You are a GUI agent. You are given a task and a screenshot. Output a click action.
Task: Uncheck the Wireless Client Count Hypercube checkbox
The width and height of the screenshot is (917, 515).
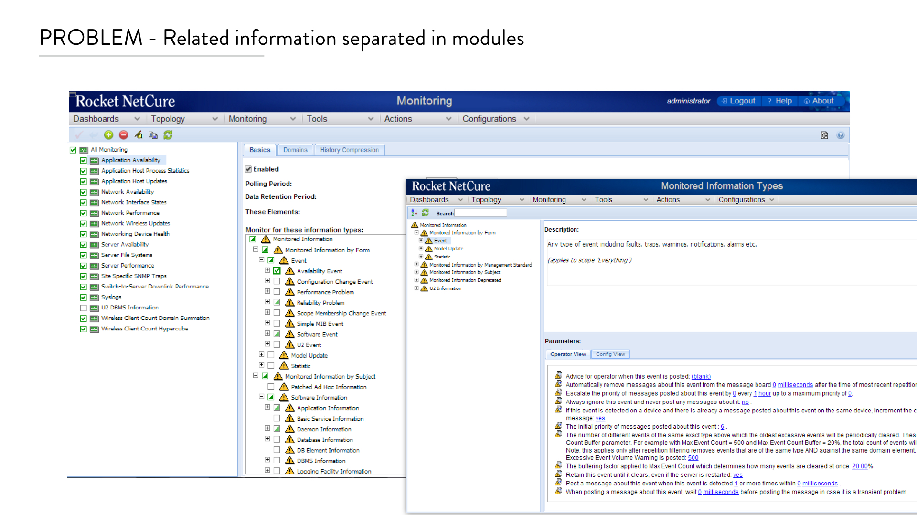pyautogui.click(x=84, y=329)
